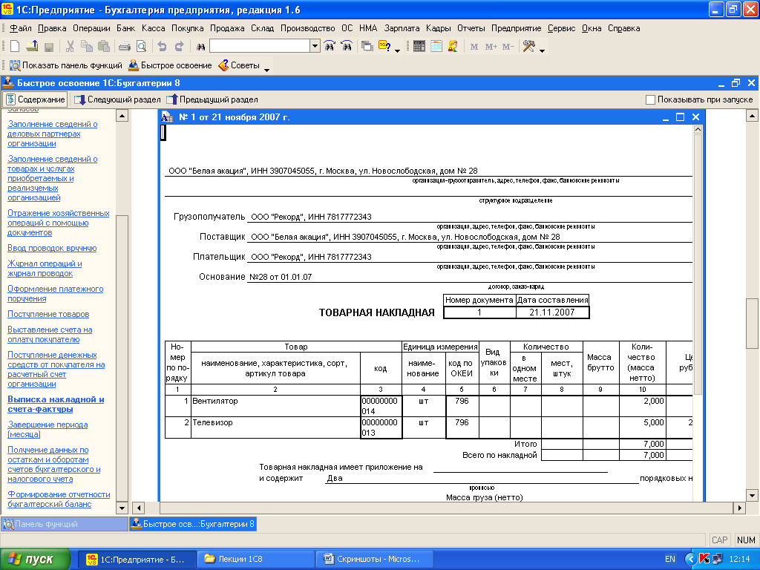The width and height of the screenshot is (760, 570).
Task: Click the horizontal scrollbar right arrow
Action: click(739, 508)
